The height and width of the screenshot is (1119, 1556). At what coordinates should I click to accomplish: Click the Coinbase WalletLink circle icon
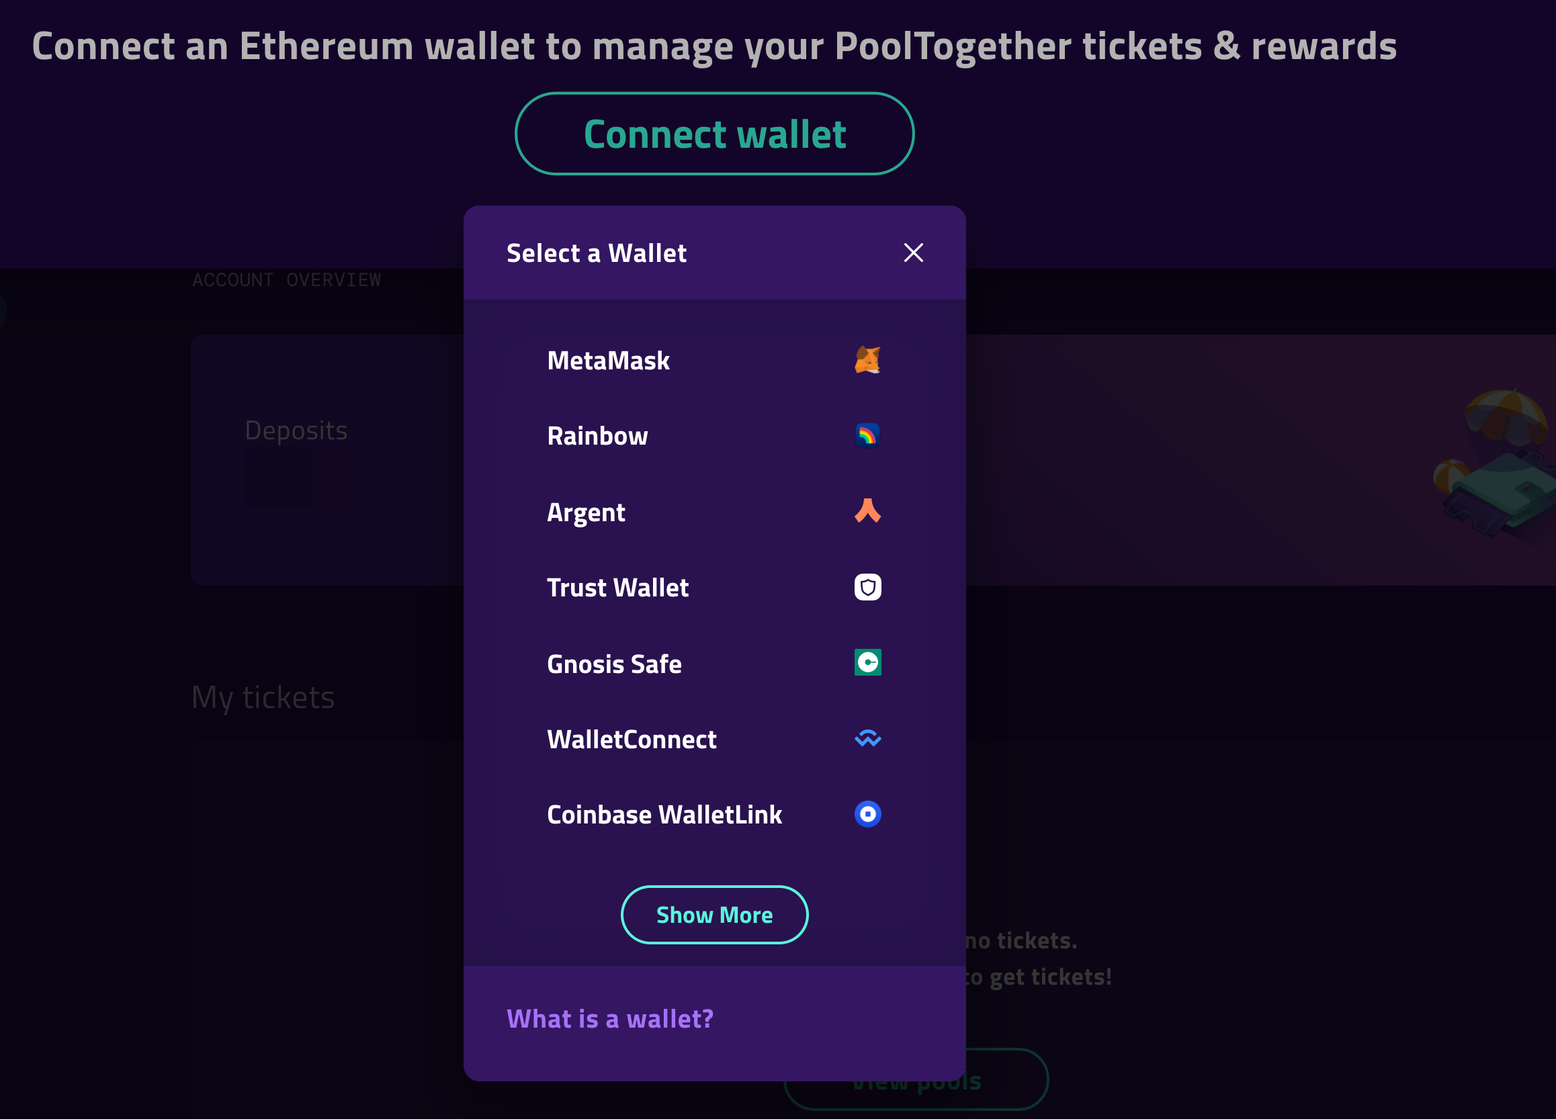click(867, 814)
